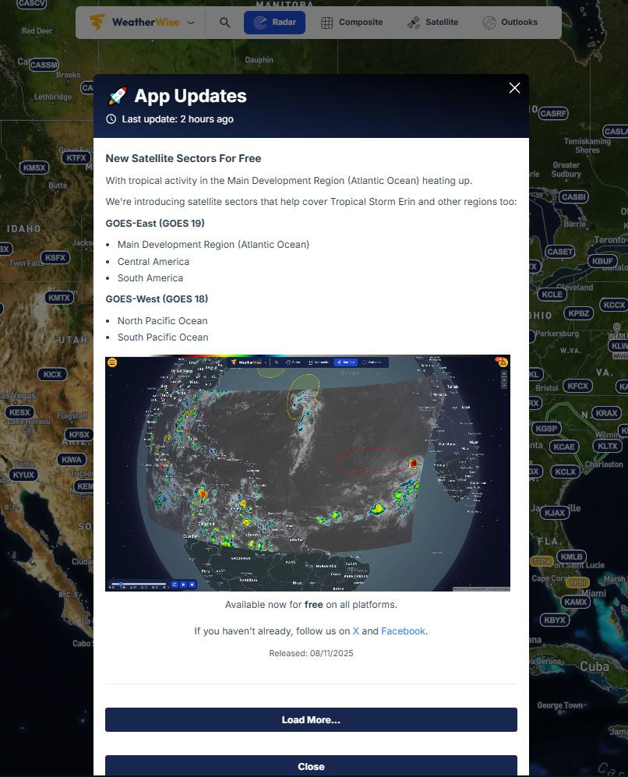Select the KICX radar site
This screenshot has height=777, width=628.
52,374
